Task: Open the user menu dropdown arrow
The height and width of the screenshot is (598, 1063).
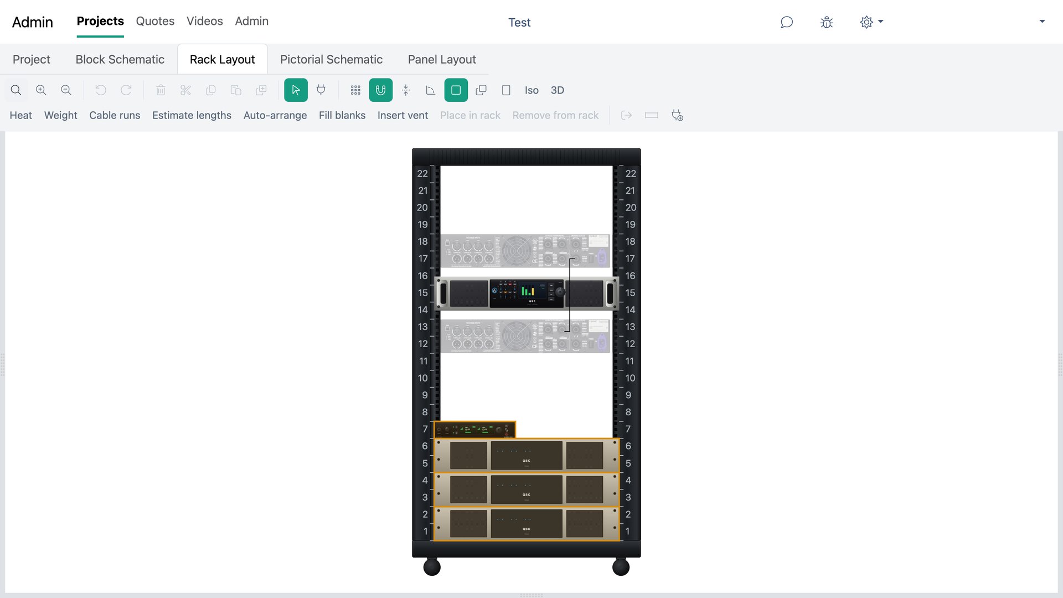Action: click(x=1042, y=22)
